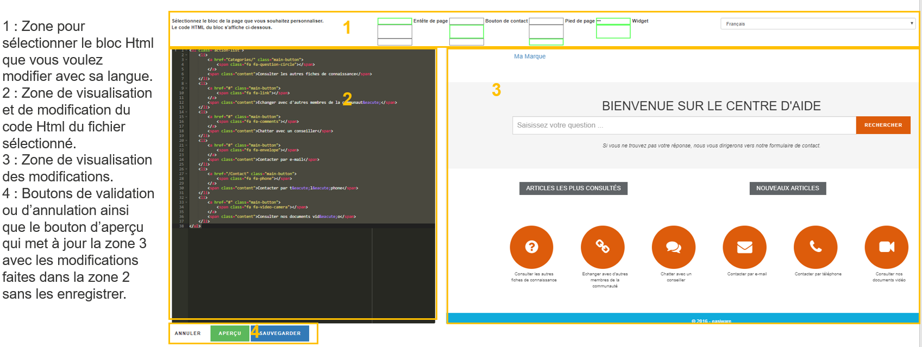Switch to Nouveaux articles tab
The image size is (922, 347).
(787, 188)
